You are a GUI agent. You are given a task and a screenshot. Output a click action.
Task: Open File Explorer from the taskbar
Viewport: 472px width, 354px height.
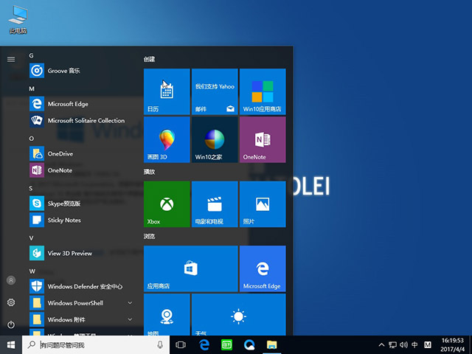point(271,345)
